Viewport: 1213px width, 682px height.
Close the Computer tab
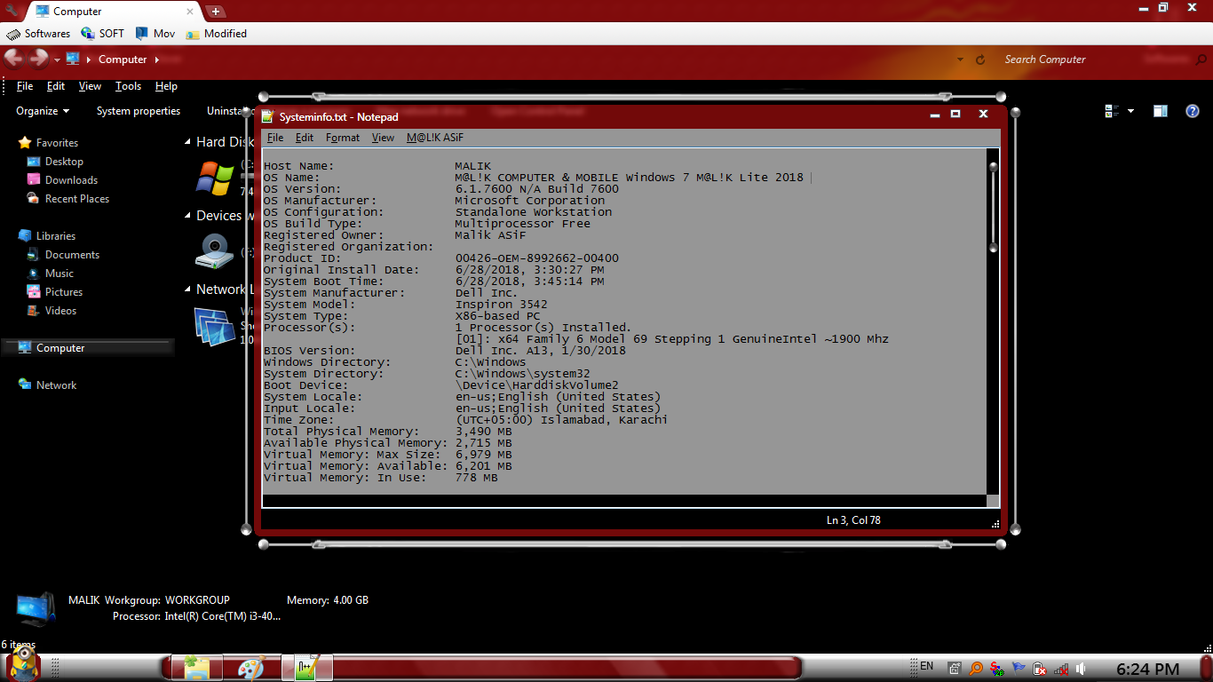[x=190, y=12]
